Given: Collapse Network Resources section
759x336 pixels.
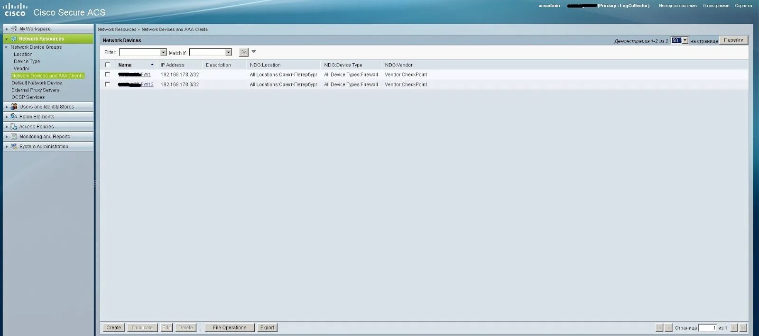Looking at the screenshot, I should [x=7, y=39].
